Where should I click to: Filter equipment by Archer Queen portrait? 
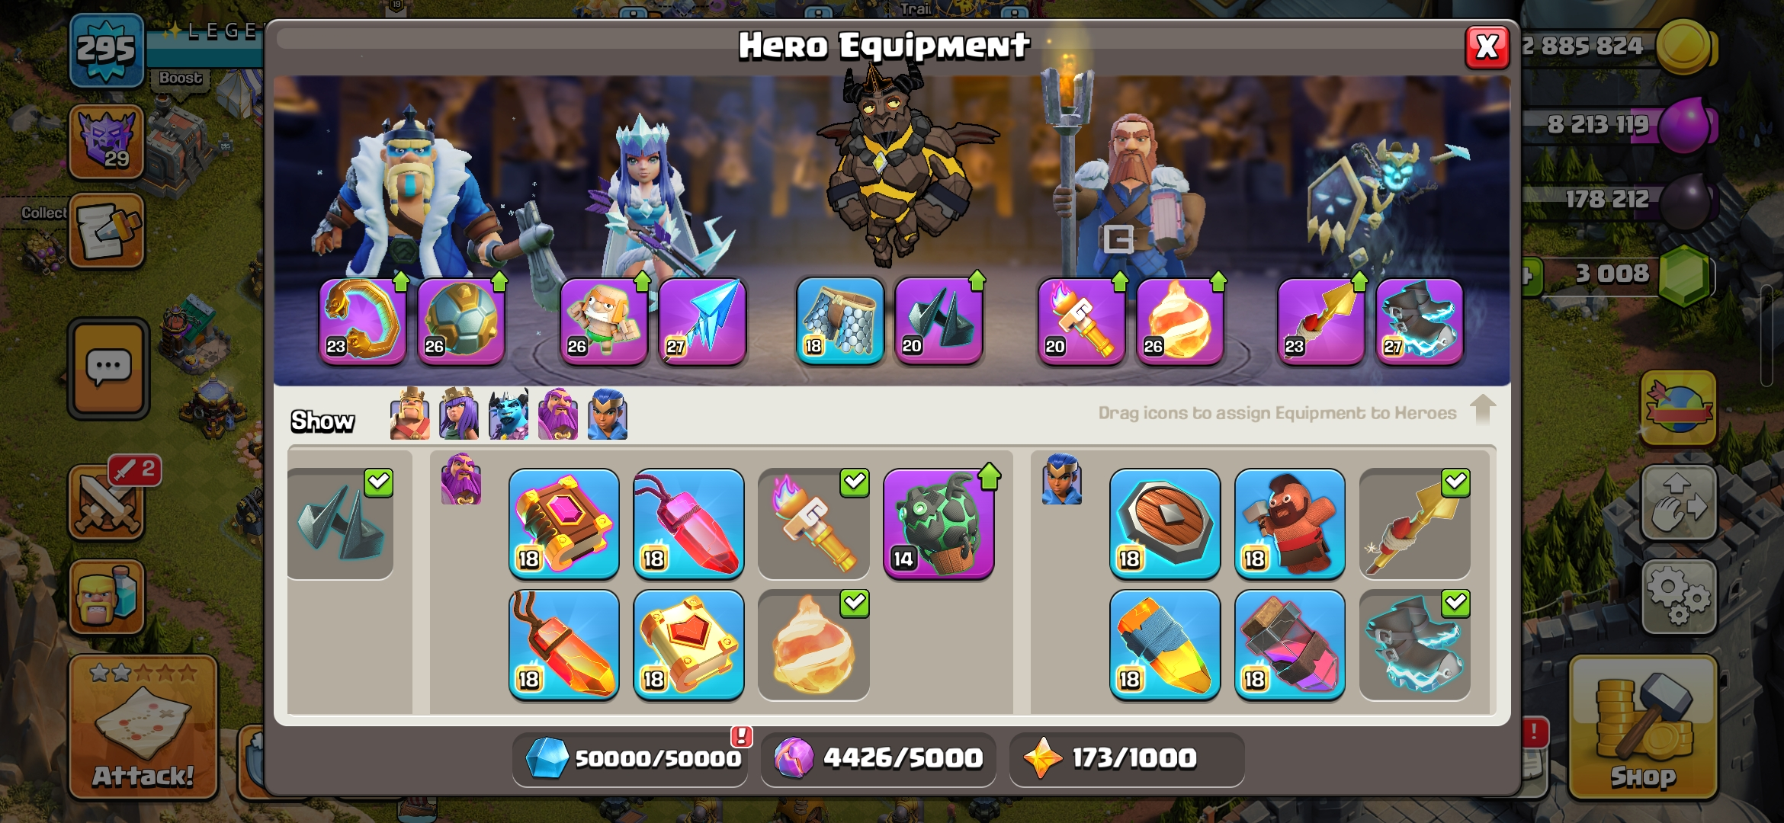click(x=459, y=414)
